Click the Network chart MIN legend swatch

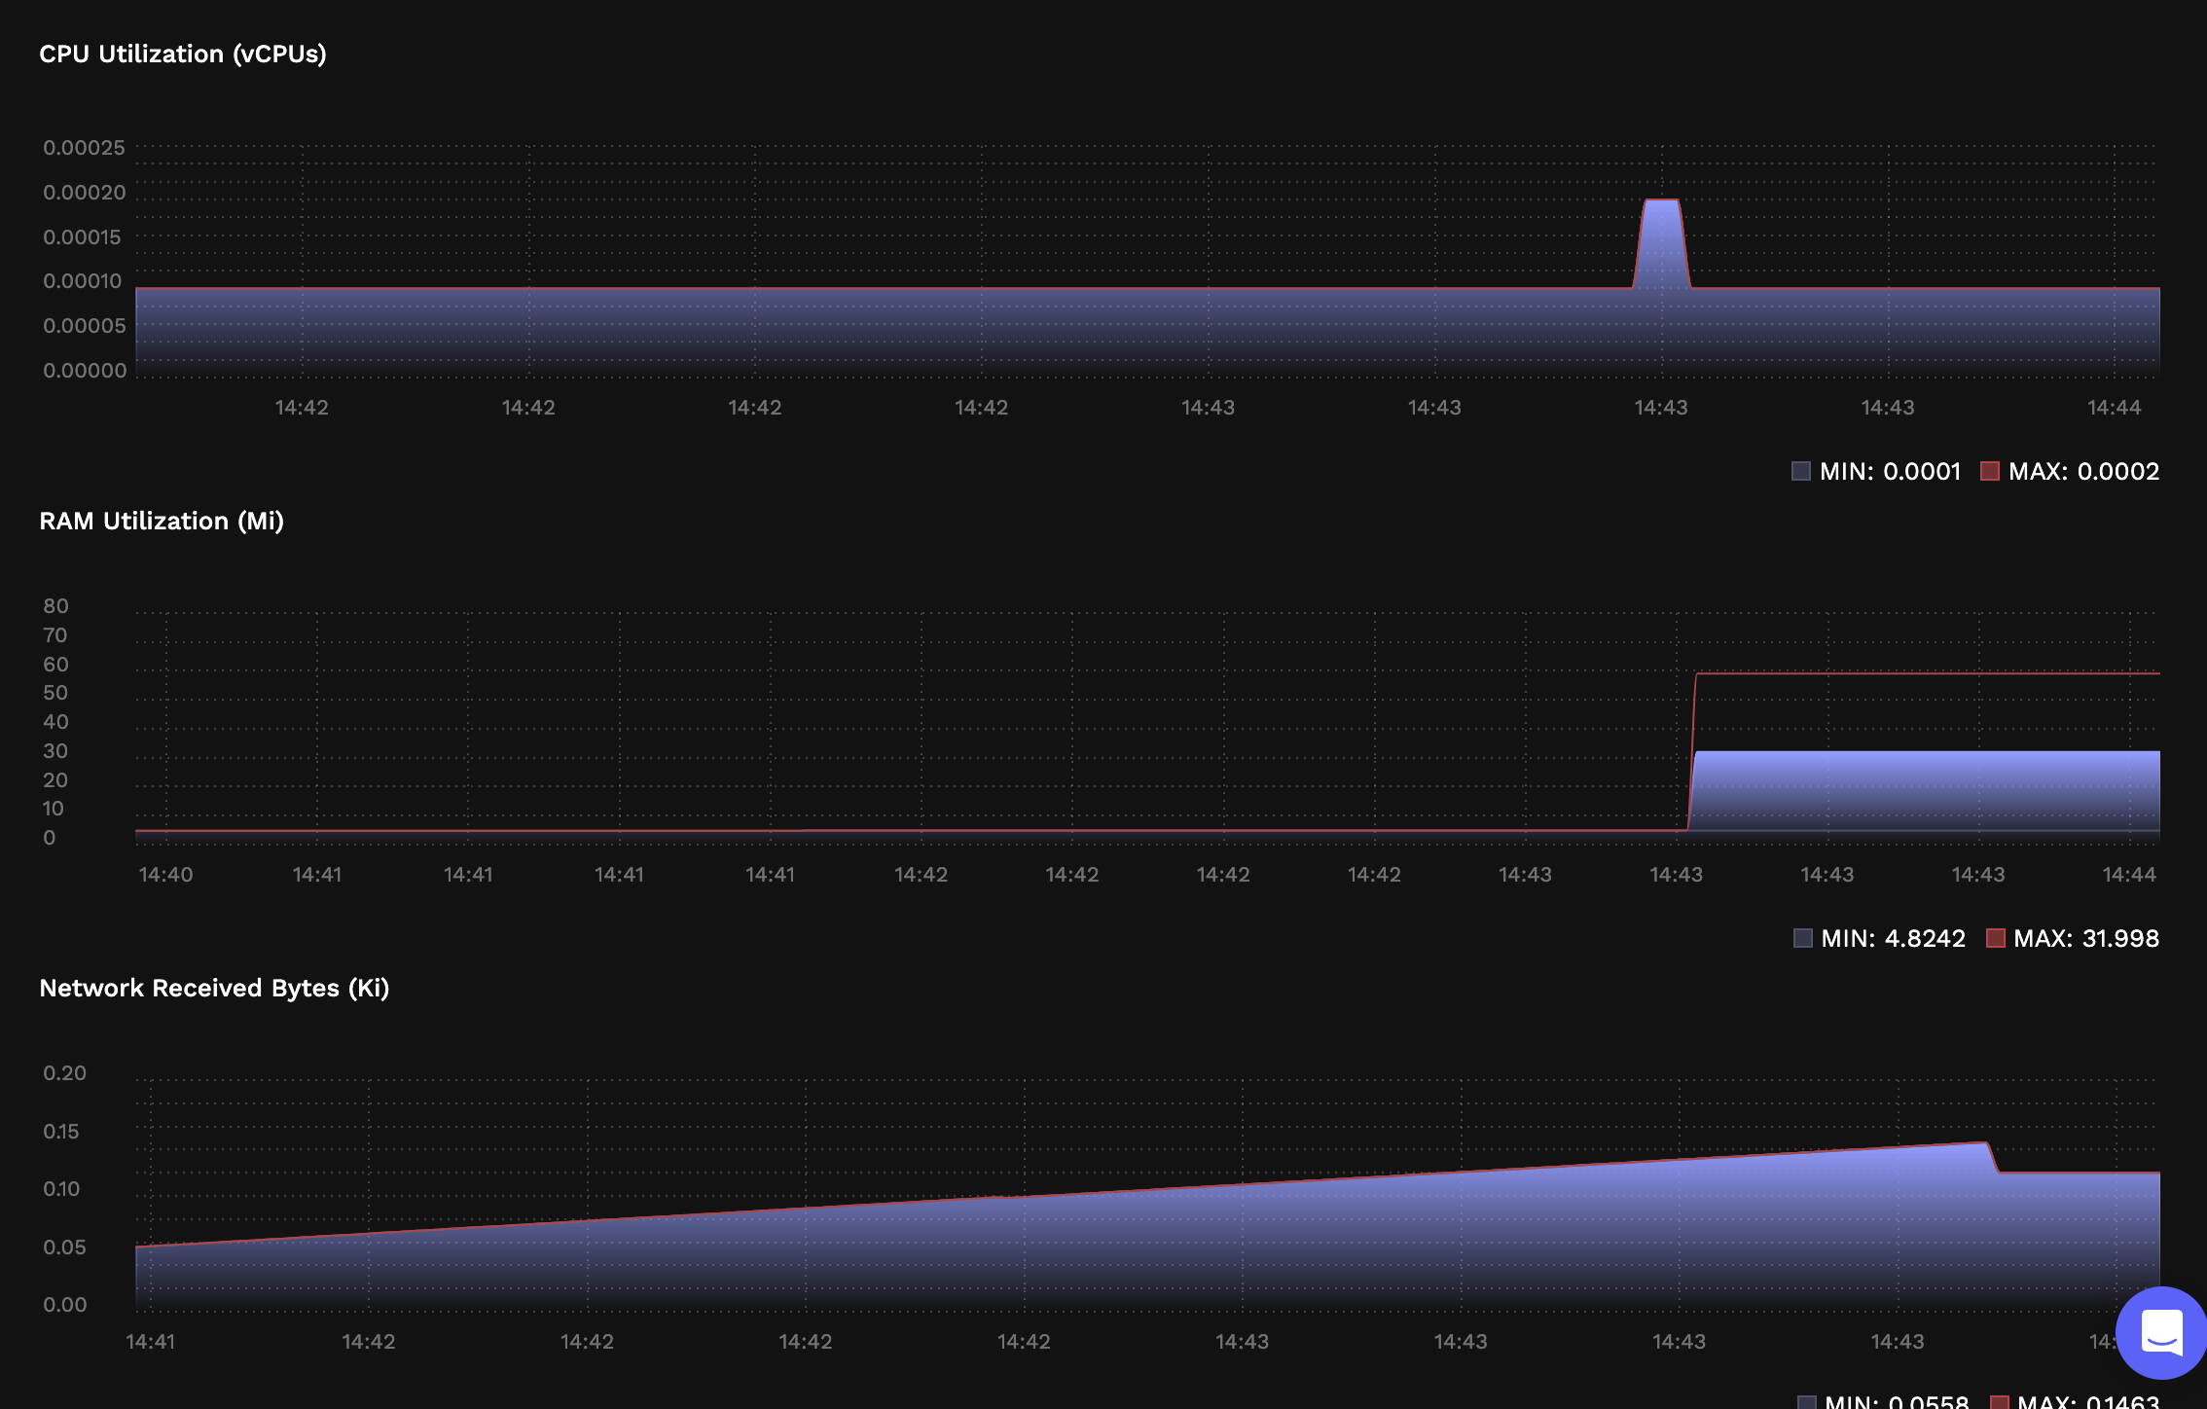(1807, 1402)
